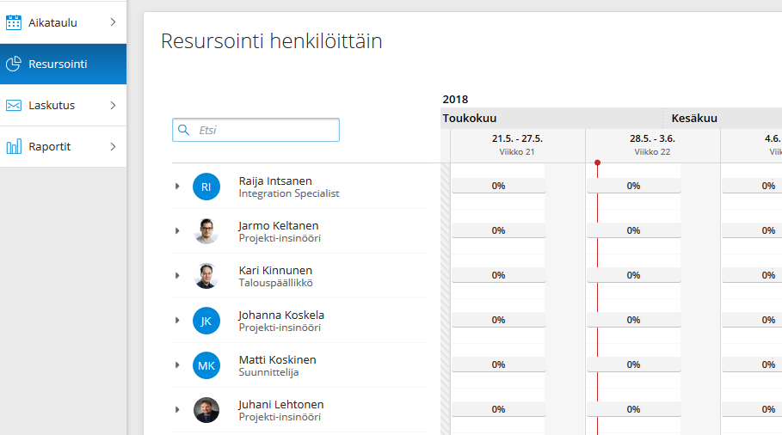Expand Juhani Lehtonen's resource row

point(177,409)
